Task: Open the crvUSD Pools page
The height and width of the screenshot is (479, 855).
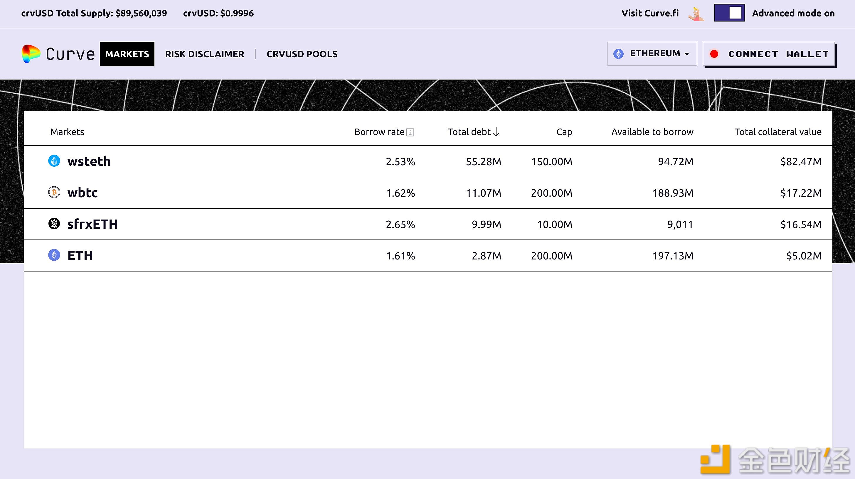Action: pyautogui.click(x=302, y=54)
